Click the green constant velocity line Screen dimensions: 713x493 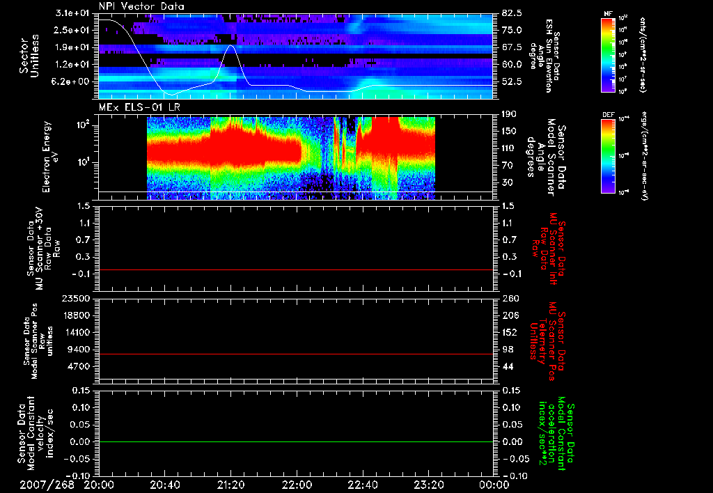(296, 441)
